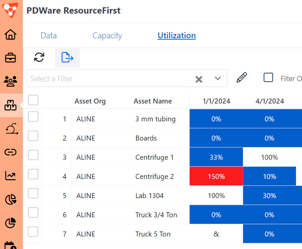302x249 pixels.
Task: Switch to the Capacity tab
Action: pyautogui.click(x=107, y=36)
